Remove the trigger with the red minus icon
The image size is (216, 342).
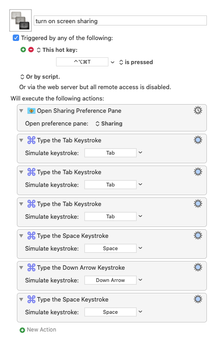tap(31, 50)
